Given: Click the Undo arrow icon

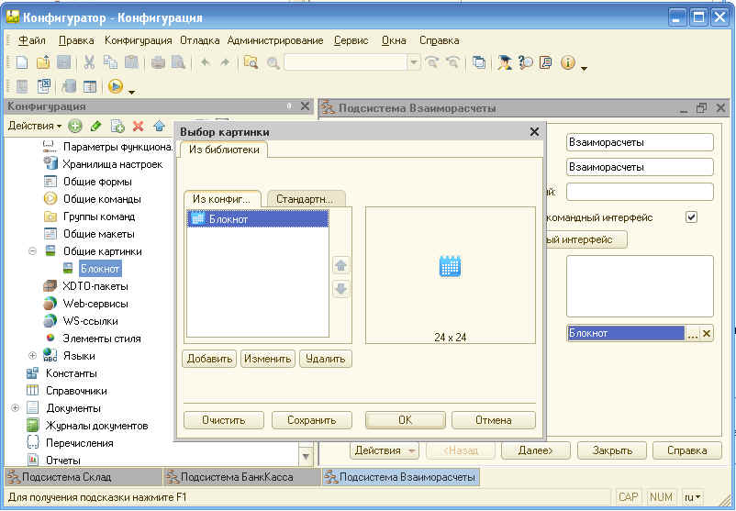Looking at the screenshot, I should [x=206, y=62].
